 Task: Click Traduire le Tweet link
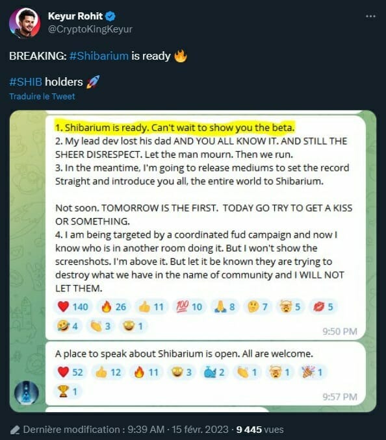[x=42, y=96]
